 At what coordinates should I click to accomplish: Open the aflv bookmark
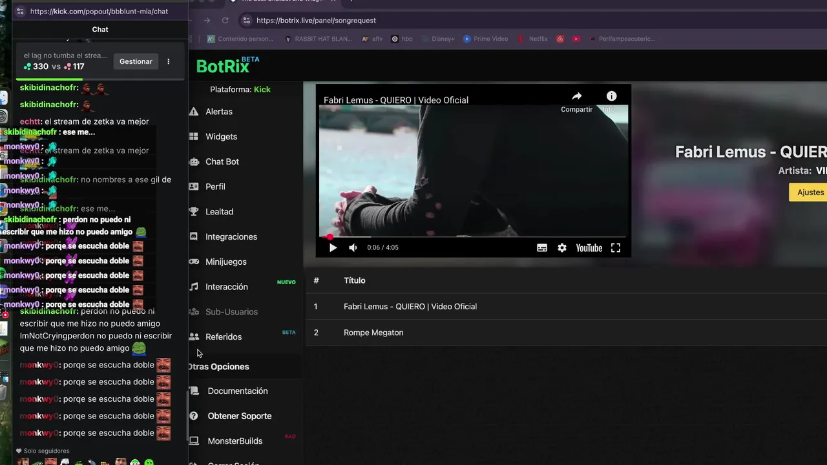tap(372, 39)
